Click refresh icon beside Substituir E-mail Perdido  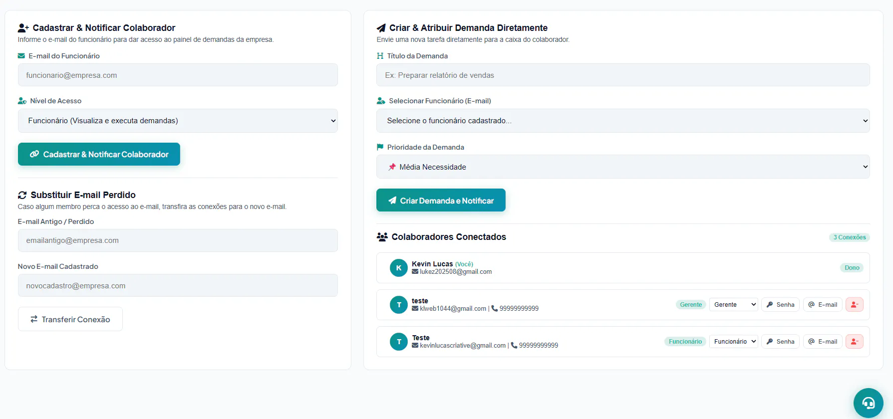point(22,195)
